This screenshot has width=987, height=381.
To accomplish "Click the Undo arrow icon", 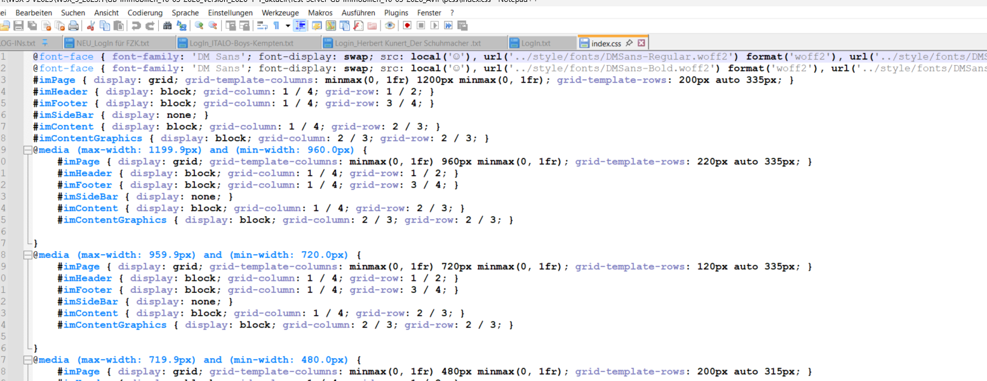I will pos(136,26).
